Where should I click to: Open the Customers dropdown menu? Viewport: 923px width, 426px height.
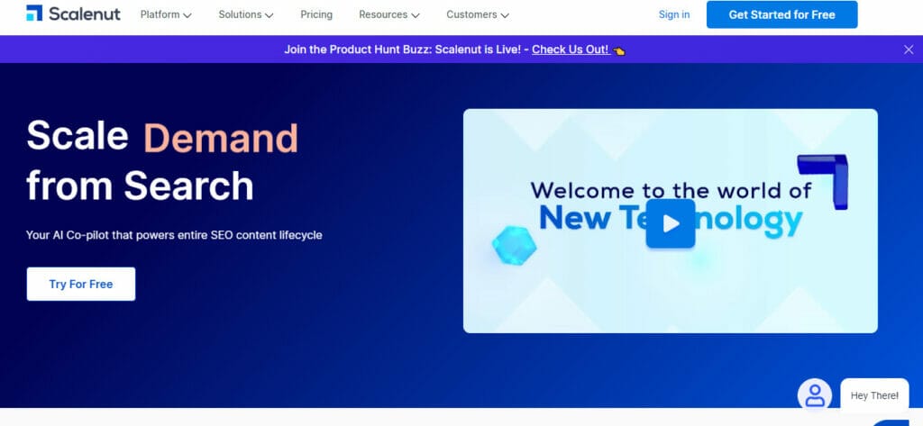click(x=478, y=14)
